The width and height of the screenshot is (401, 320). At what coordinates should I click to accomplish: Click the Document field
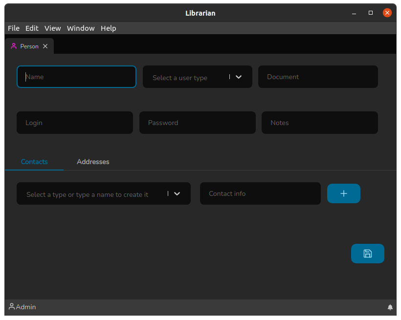tap(318, 77)
